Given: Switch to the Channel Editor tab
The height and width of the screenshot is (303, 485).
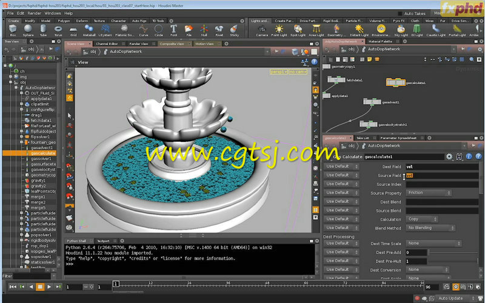Looking at the screenshot, I should (x=107, y=44).
